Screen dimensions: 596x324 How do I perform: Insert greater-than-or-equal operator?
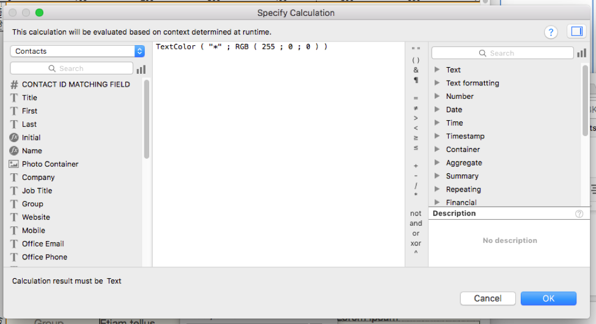click(x=416, y=138)
